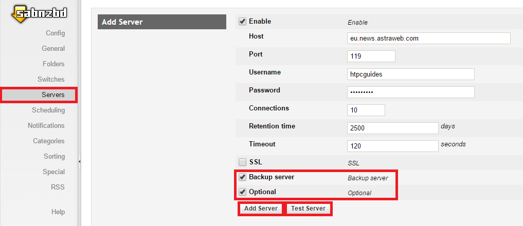Open the Switches config section
523x226 pixels.
51,80
